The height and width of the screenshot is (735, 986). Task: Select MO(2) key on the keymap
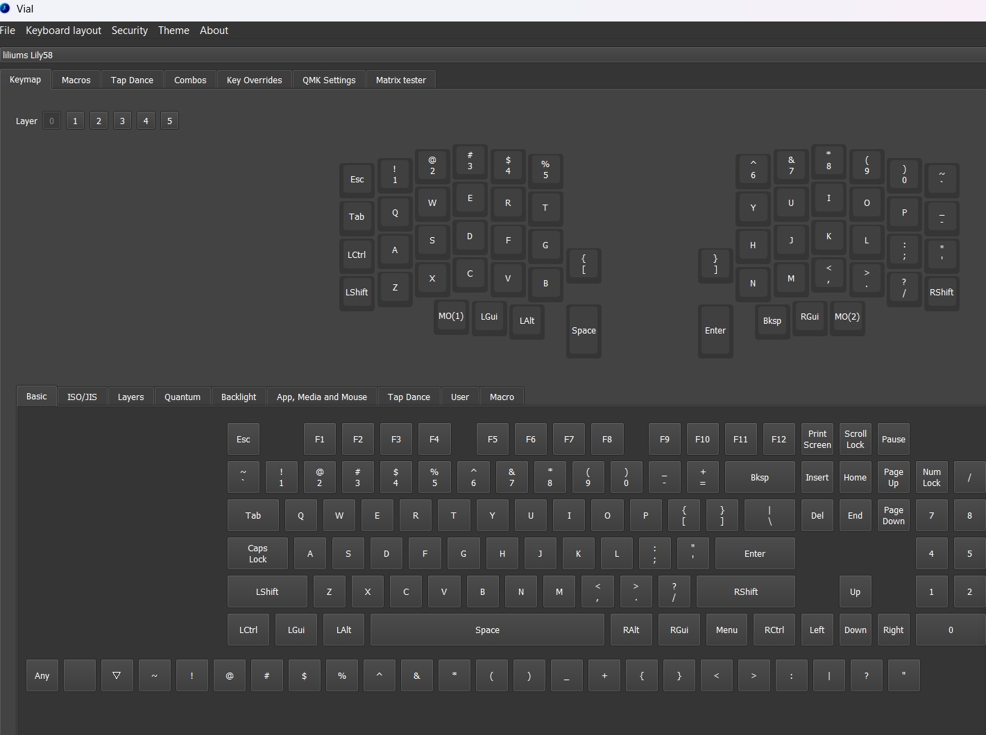[847, 317]
